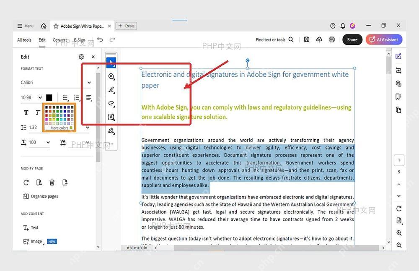The width and height of the screenshot is (419, 271).
Task: Click the Create button
Action: (x=127, y=26)
